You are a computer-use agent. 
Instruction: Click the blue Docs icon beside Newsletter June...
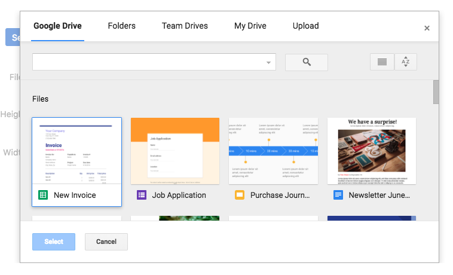(x=338, y=195)
